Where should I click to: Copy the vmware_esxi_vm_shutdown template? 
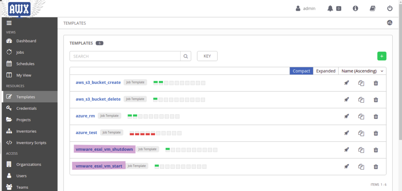coord(361,150)
